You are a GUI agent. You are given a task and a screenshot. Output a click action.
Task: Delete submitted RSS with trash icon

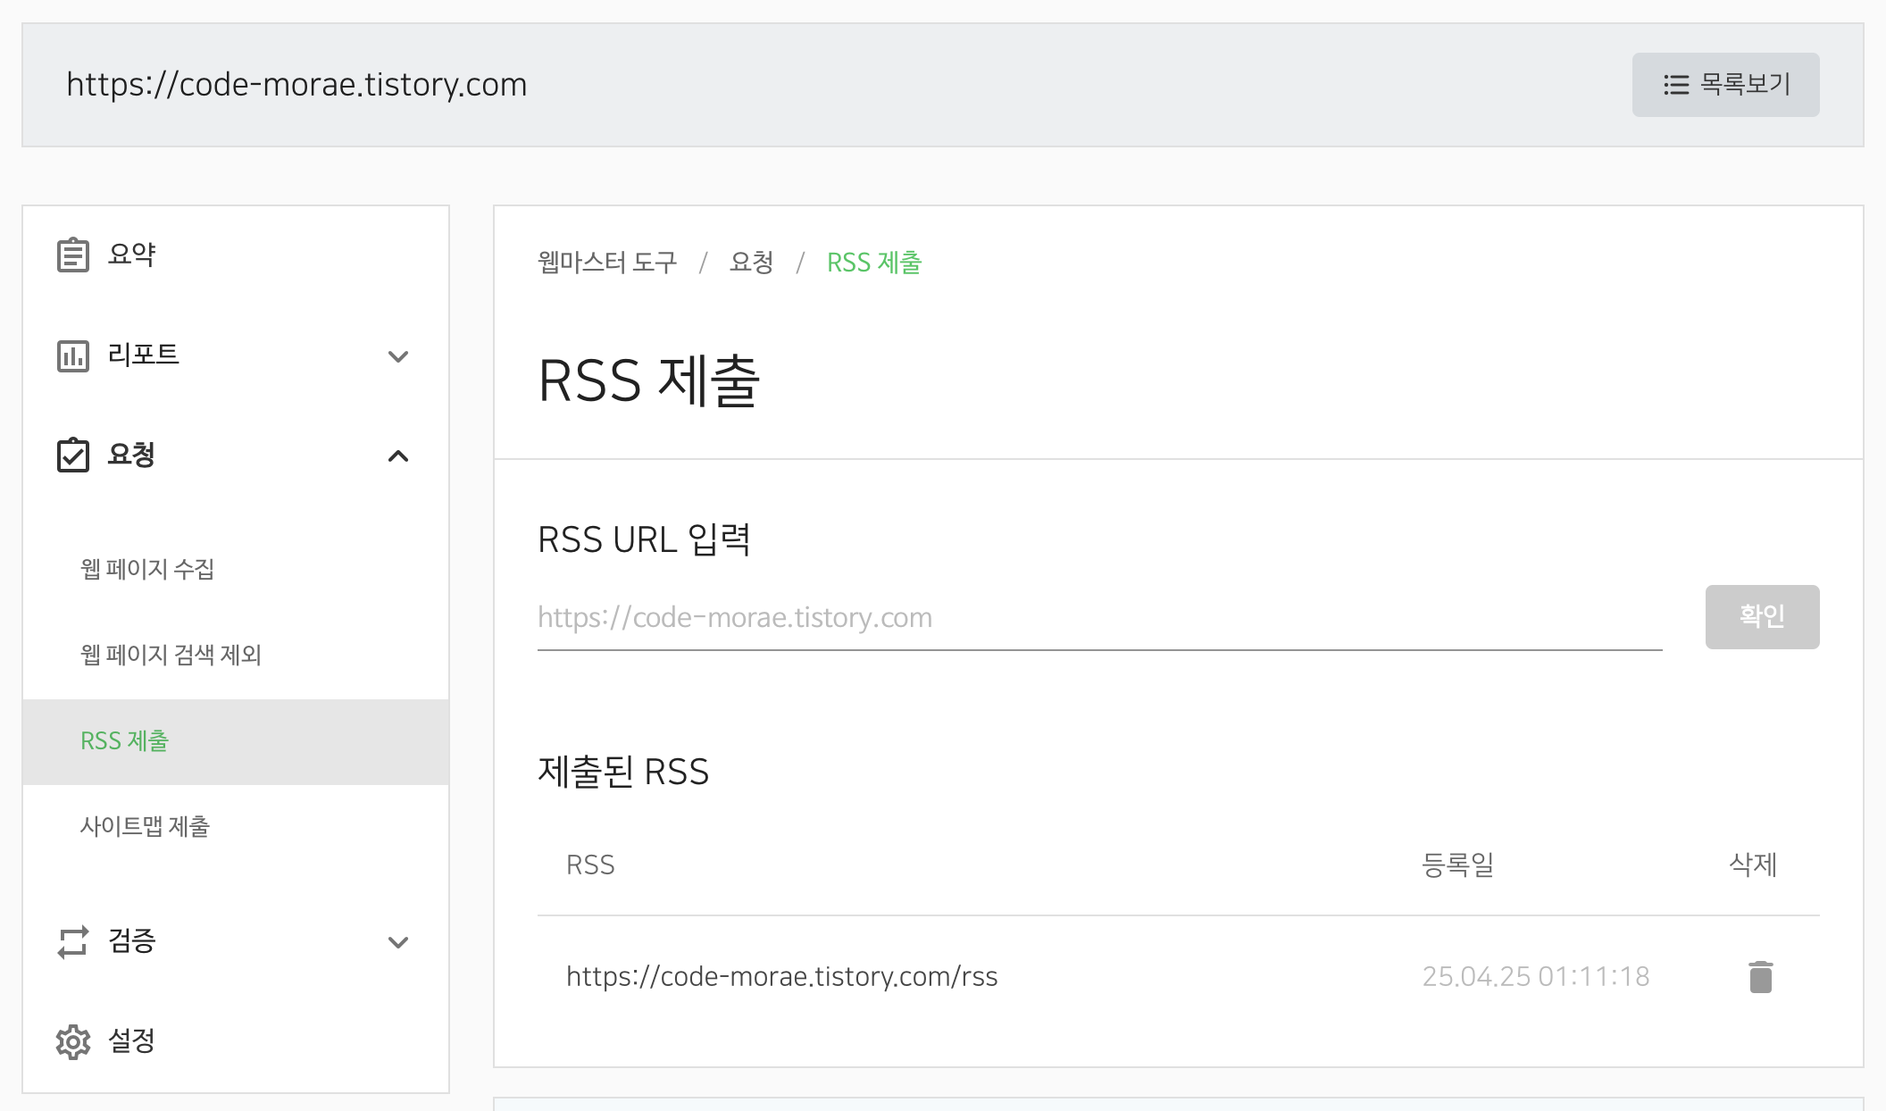1760,976
